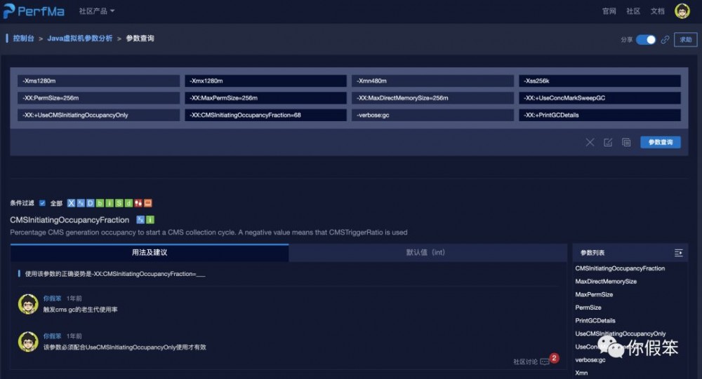
Task: Click the edit pencil icon
Action: [x=608, y=142]
